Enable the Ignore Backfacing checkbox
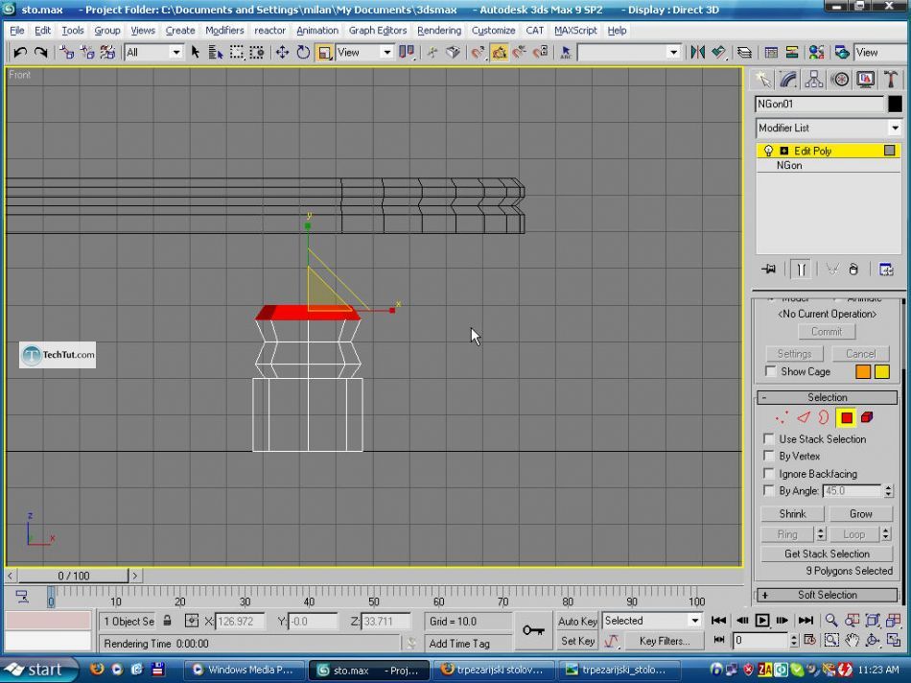911x683 pixels. click(769, 474)
